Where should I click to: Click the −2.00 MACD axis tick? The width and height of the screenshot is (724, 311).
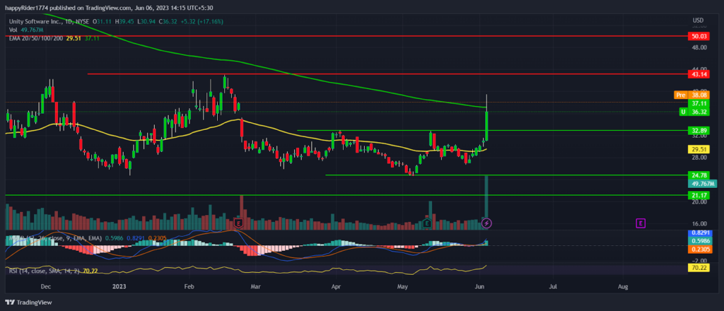(699, 261)
